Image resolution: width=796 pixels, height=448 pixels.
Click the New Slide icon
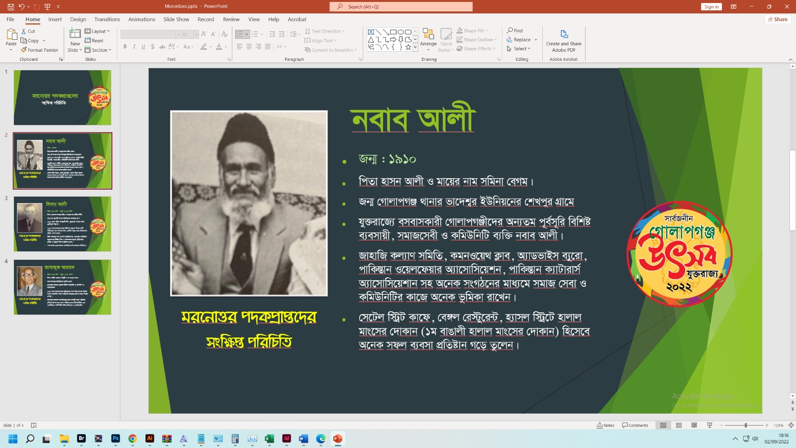pyautogui.click(x=75, y=34)
